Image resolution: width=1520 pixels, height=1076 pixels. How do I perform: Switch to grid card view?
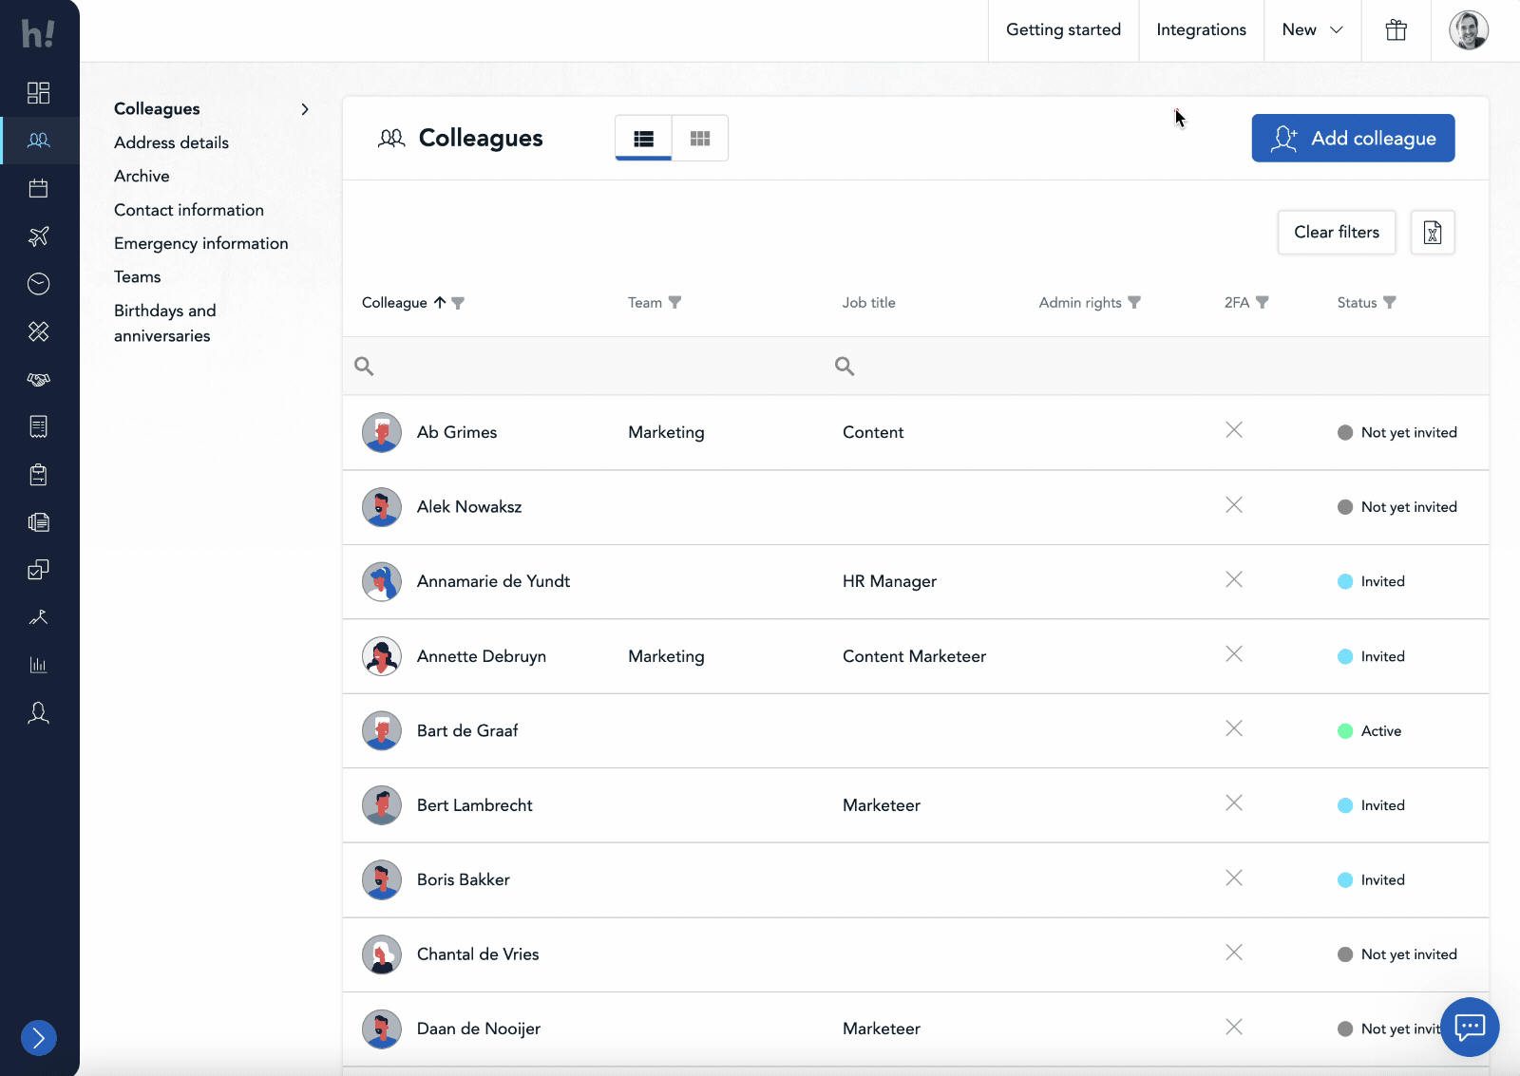pos(700,139)
